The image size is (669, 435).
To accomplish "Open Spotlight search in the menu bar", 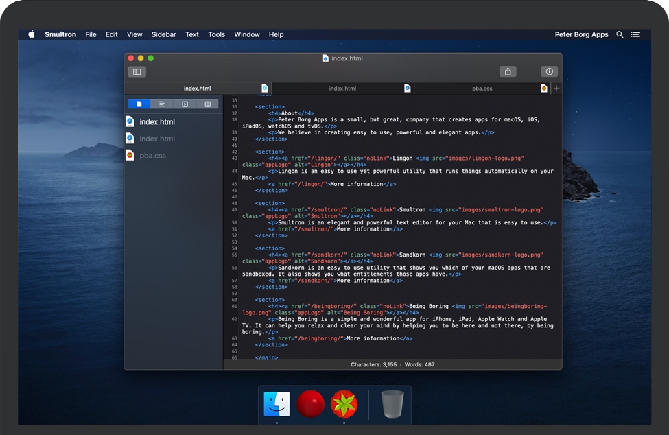I will (620, 34).
